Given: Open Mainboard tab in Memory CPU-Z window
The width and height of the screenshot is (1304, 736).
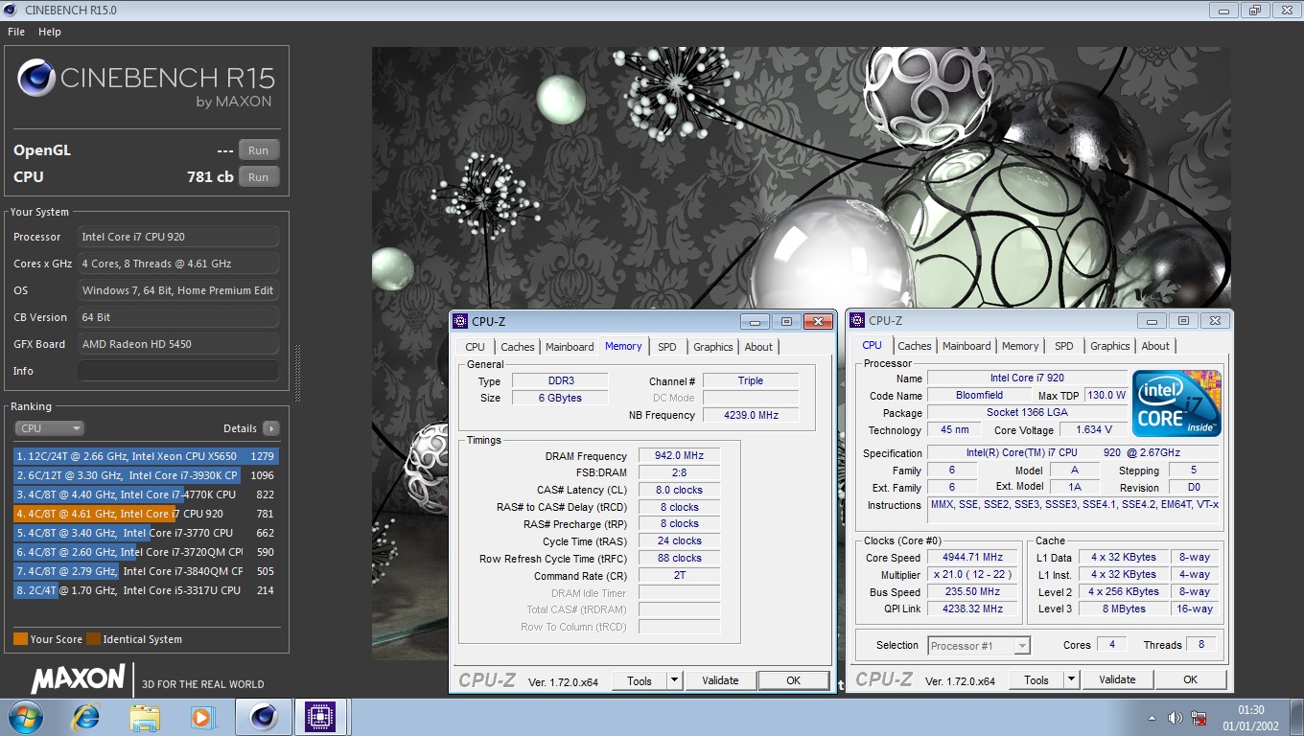Looking at the screenshot, I should click(570, 347).
